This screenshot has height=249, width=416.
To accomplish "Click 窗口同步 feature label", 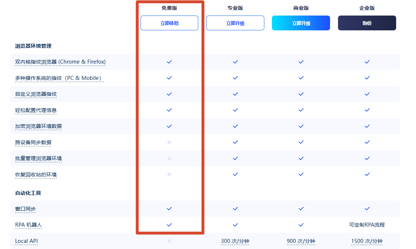I will click(x=25, y=209).
